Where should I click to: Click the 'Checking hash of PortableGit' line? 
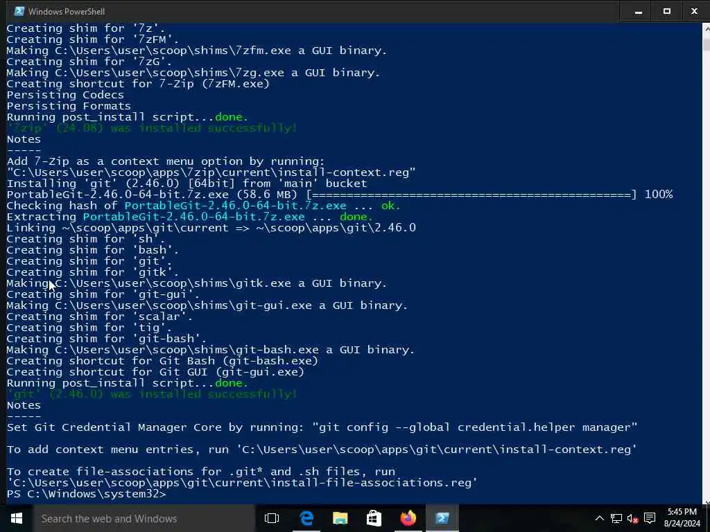click(203, 206)
